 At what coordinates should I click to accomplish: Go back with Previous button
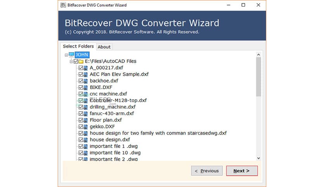click(x=207, y=171)
